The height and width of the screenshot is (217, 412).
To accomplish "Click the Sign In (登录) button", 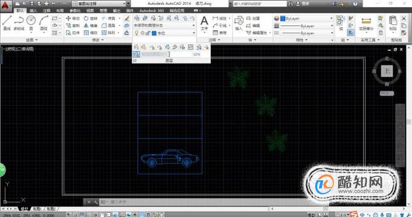I will (x=303, y=4).
